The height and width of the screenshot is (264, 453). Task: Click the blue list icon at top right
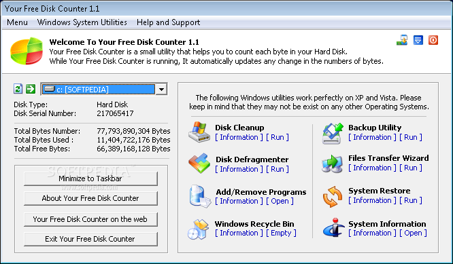[x=418, y=40]
